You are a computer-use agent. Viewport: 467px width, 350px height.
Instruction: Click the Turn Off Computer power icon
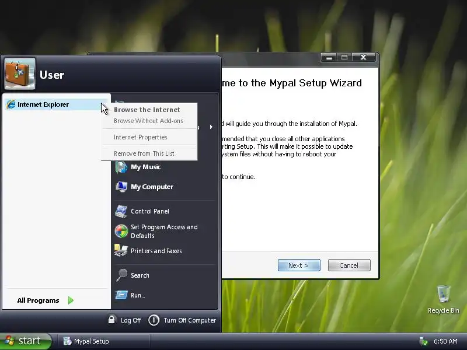point(154,320)
